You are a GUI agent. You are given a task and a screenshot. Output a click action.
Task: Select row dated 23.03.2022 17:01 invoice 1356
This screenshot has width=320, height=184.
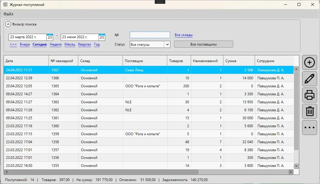point(149,157)
